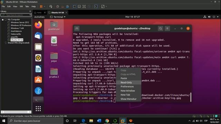This screenshot has width=221, height=124.
Task: Revert to the previous snapshot
Action: [63, 7]
